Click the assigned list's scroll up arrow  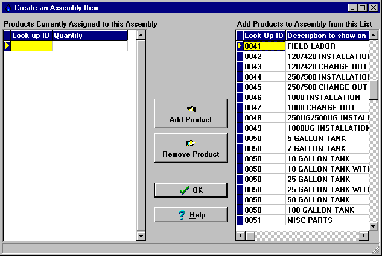[x=141, y=36]
